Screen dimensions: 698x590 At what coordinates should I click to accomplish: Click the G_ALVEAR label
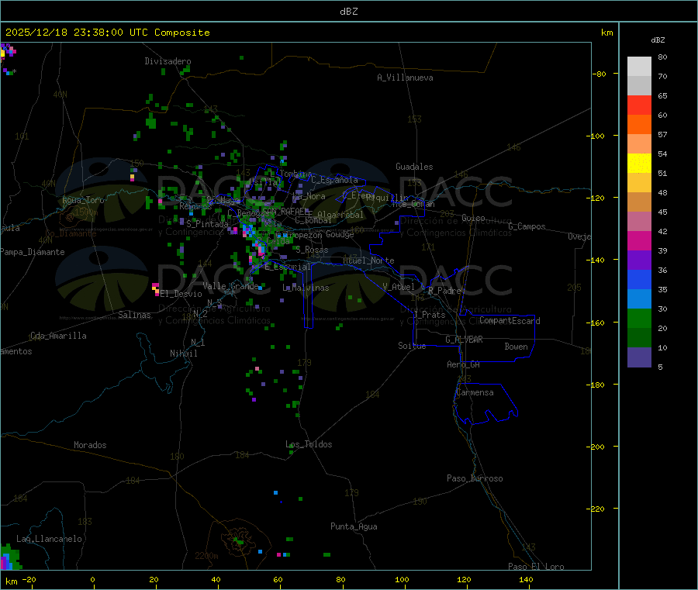tap(465, 340)
